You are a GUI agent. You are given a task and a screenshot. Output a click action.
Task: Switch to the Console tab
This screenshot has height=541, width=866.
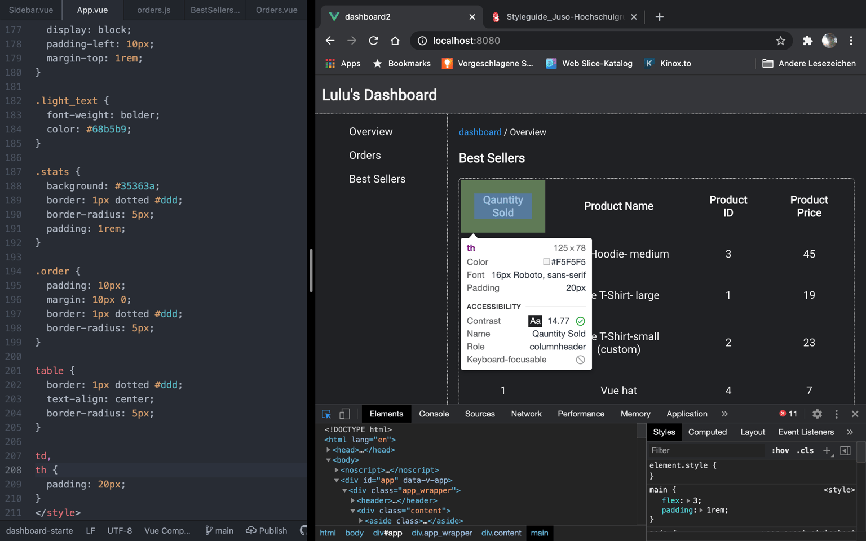point(434,414)
